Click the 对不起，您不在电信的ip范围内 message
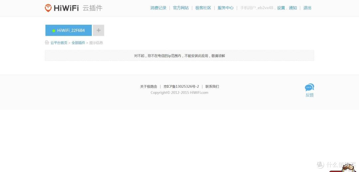 coord(179,56)
